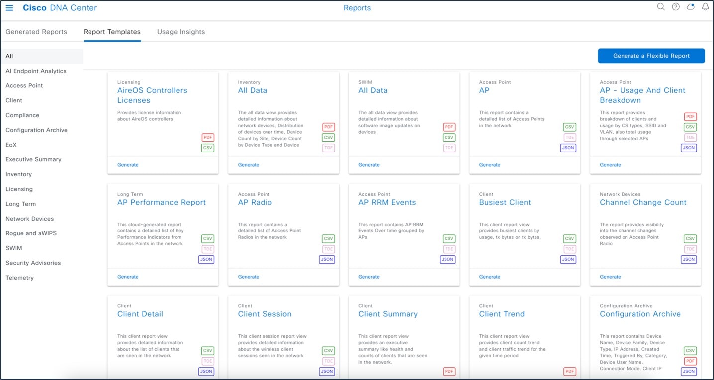Click JSON badge on Channel Change Count card
The height and width of the screenshot is (380, 714).
tap(689, 259)
